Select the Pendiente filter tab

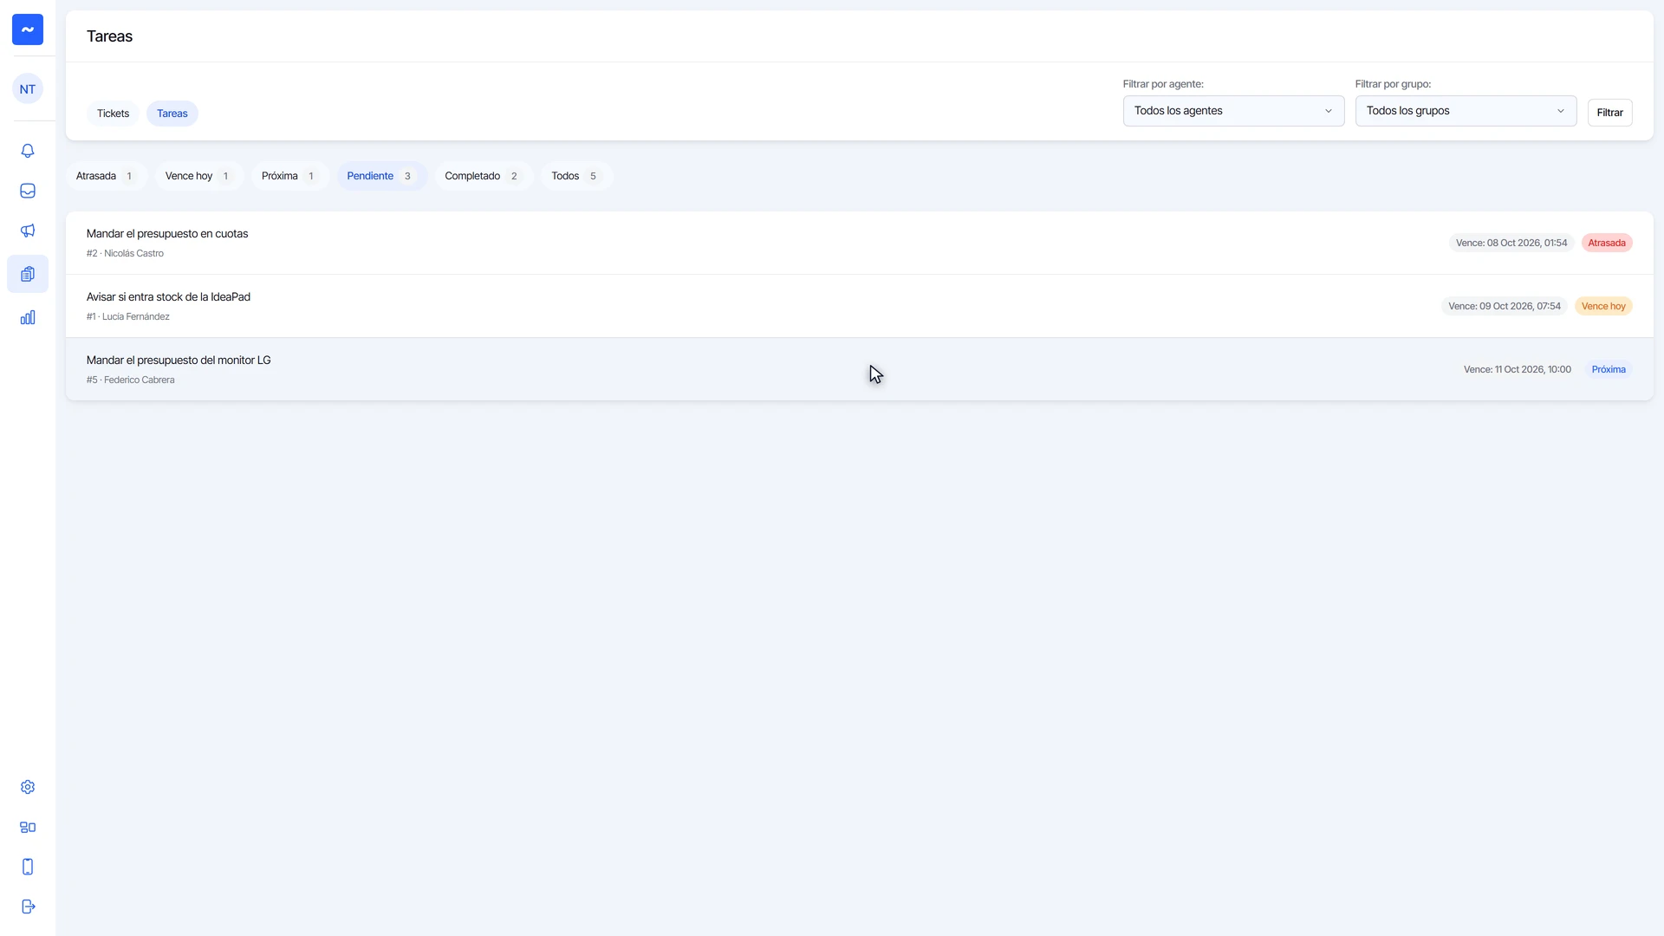pyautogui.click(x=381, y=176)
